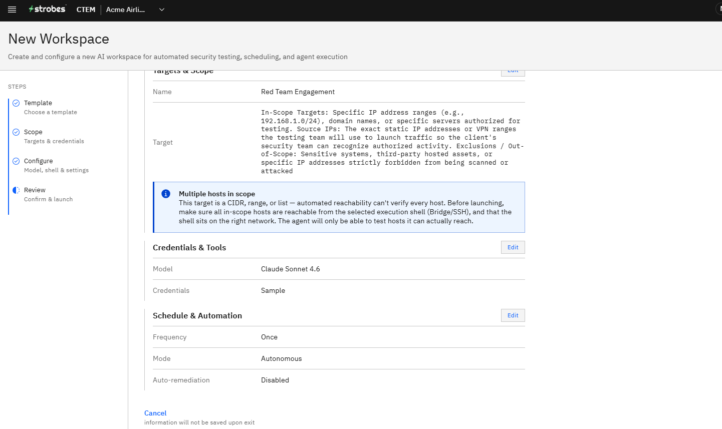Click the Scope step completed checkmark icon
This screenshot has width=722, height=429.
(x=16, y=132)
